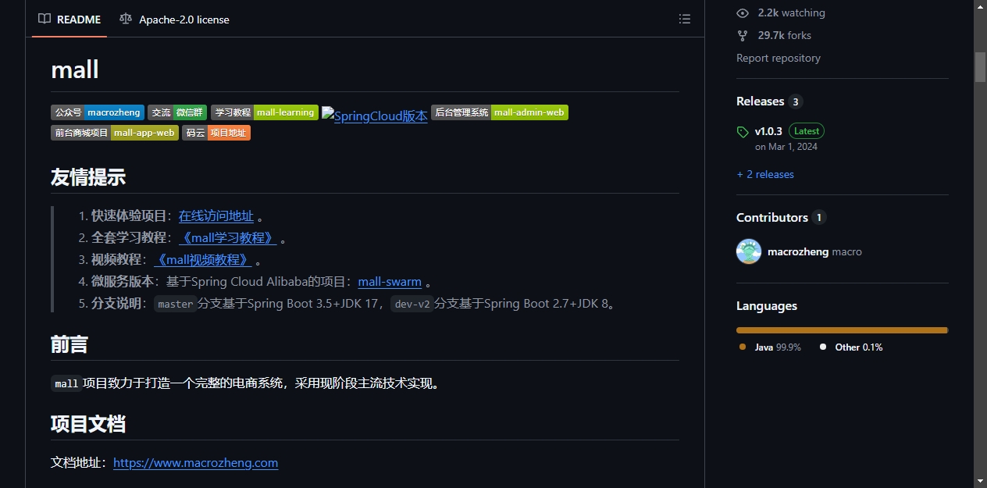
Task: Click the eye icon next to watching
Action: pyautogui.click(x=743, y=12)
